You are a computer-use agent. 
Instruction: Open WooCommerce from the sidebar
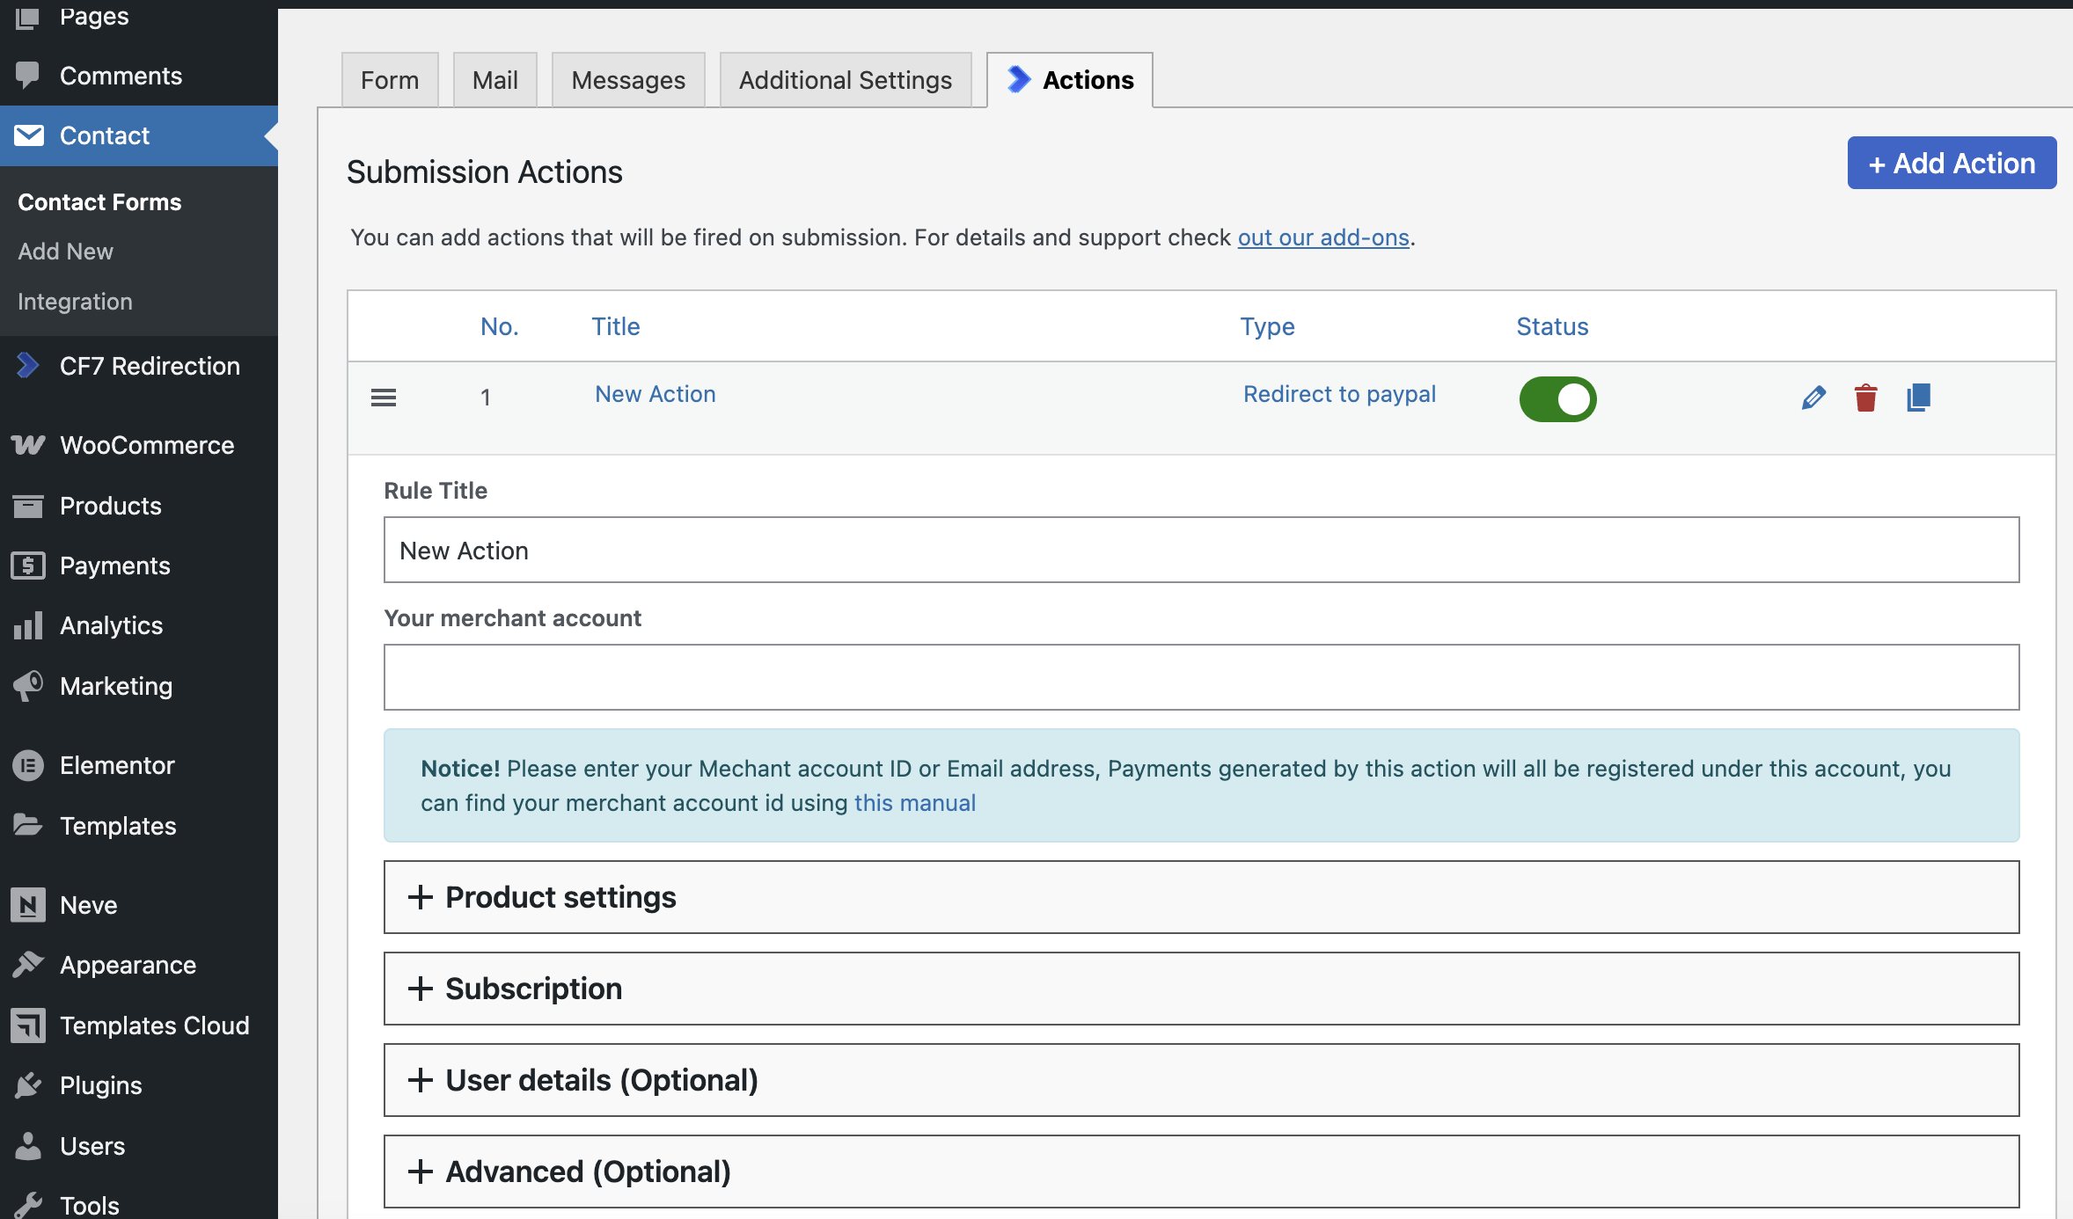pyautogui.click(x=146, y=445)
